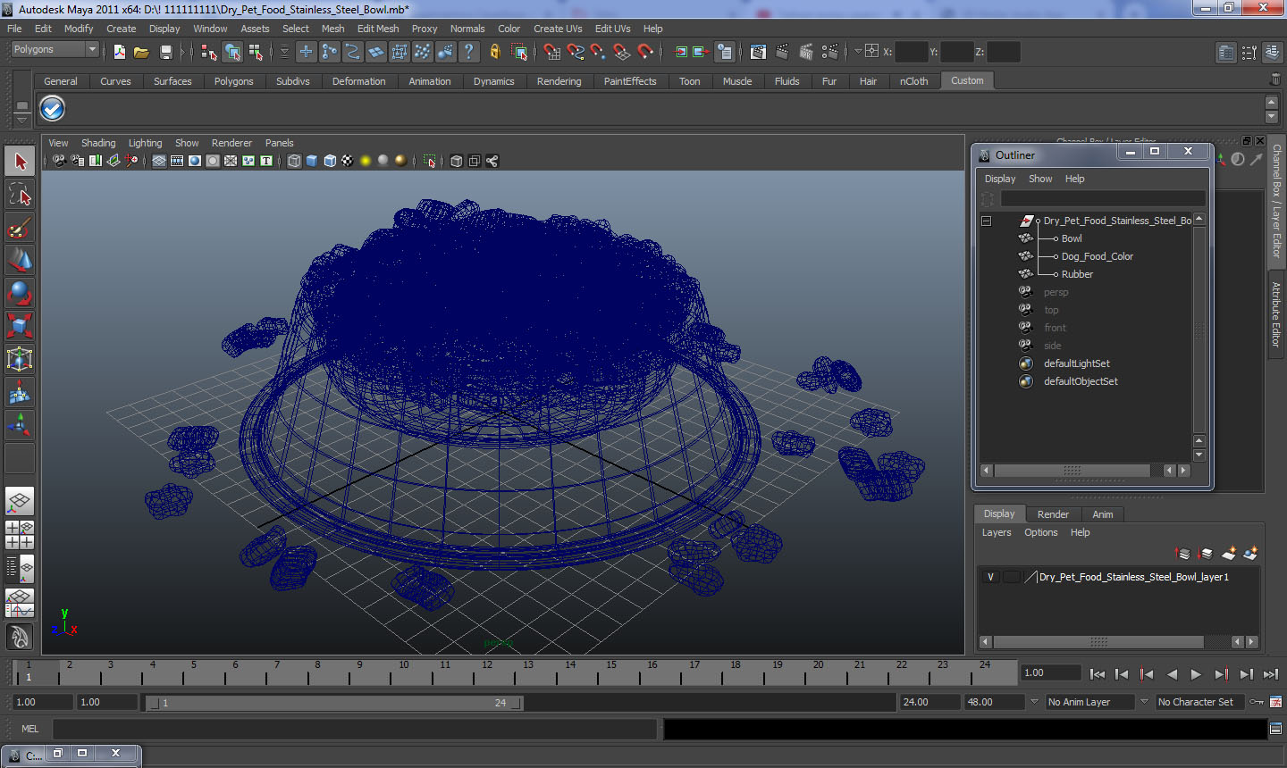Click the Save Scene disk icon
Screen dimensions: 1287x768
[165, 52]
